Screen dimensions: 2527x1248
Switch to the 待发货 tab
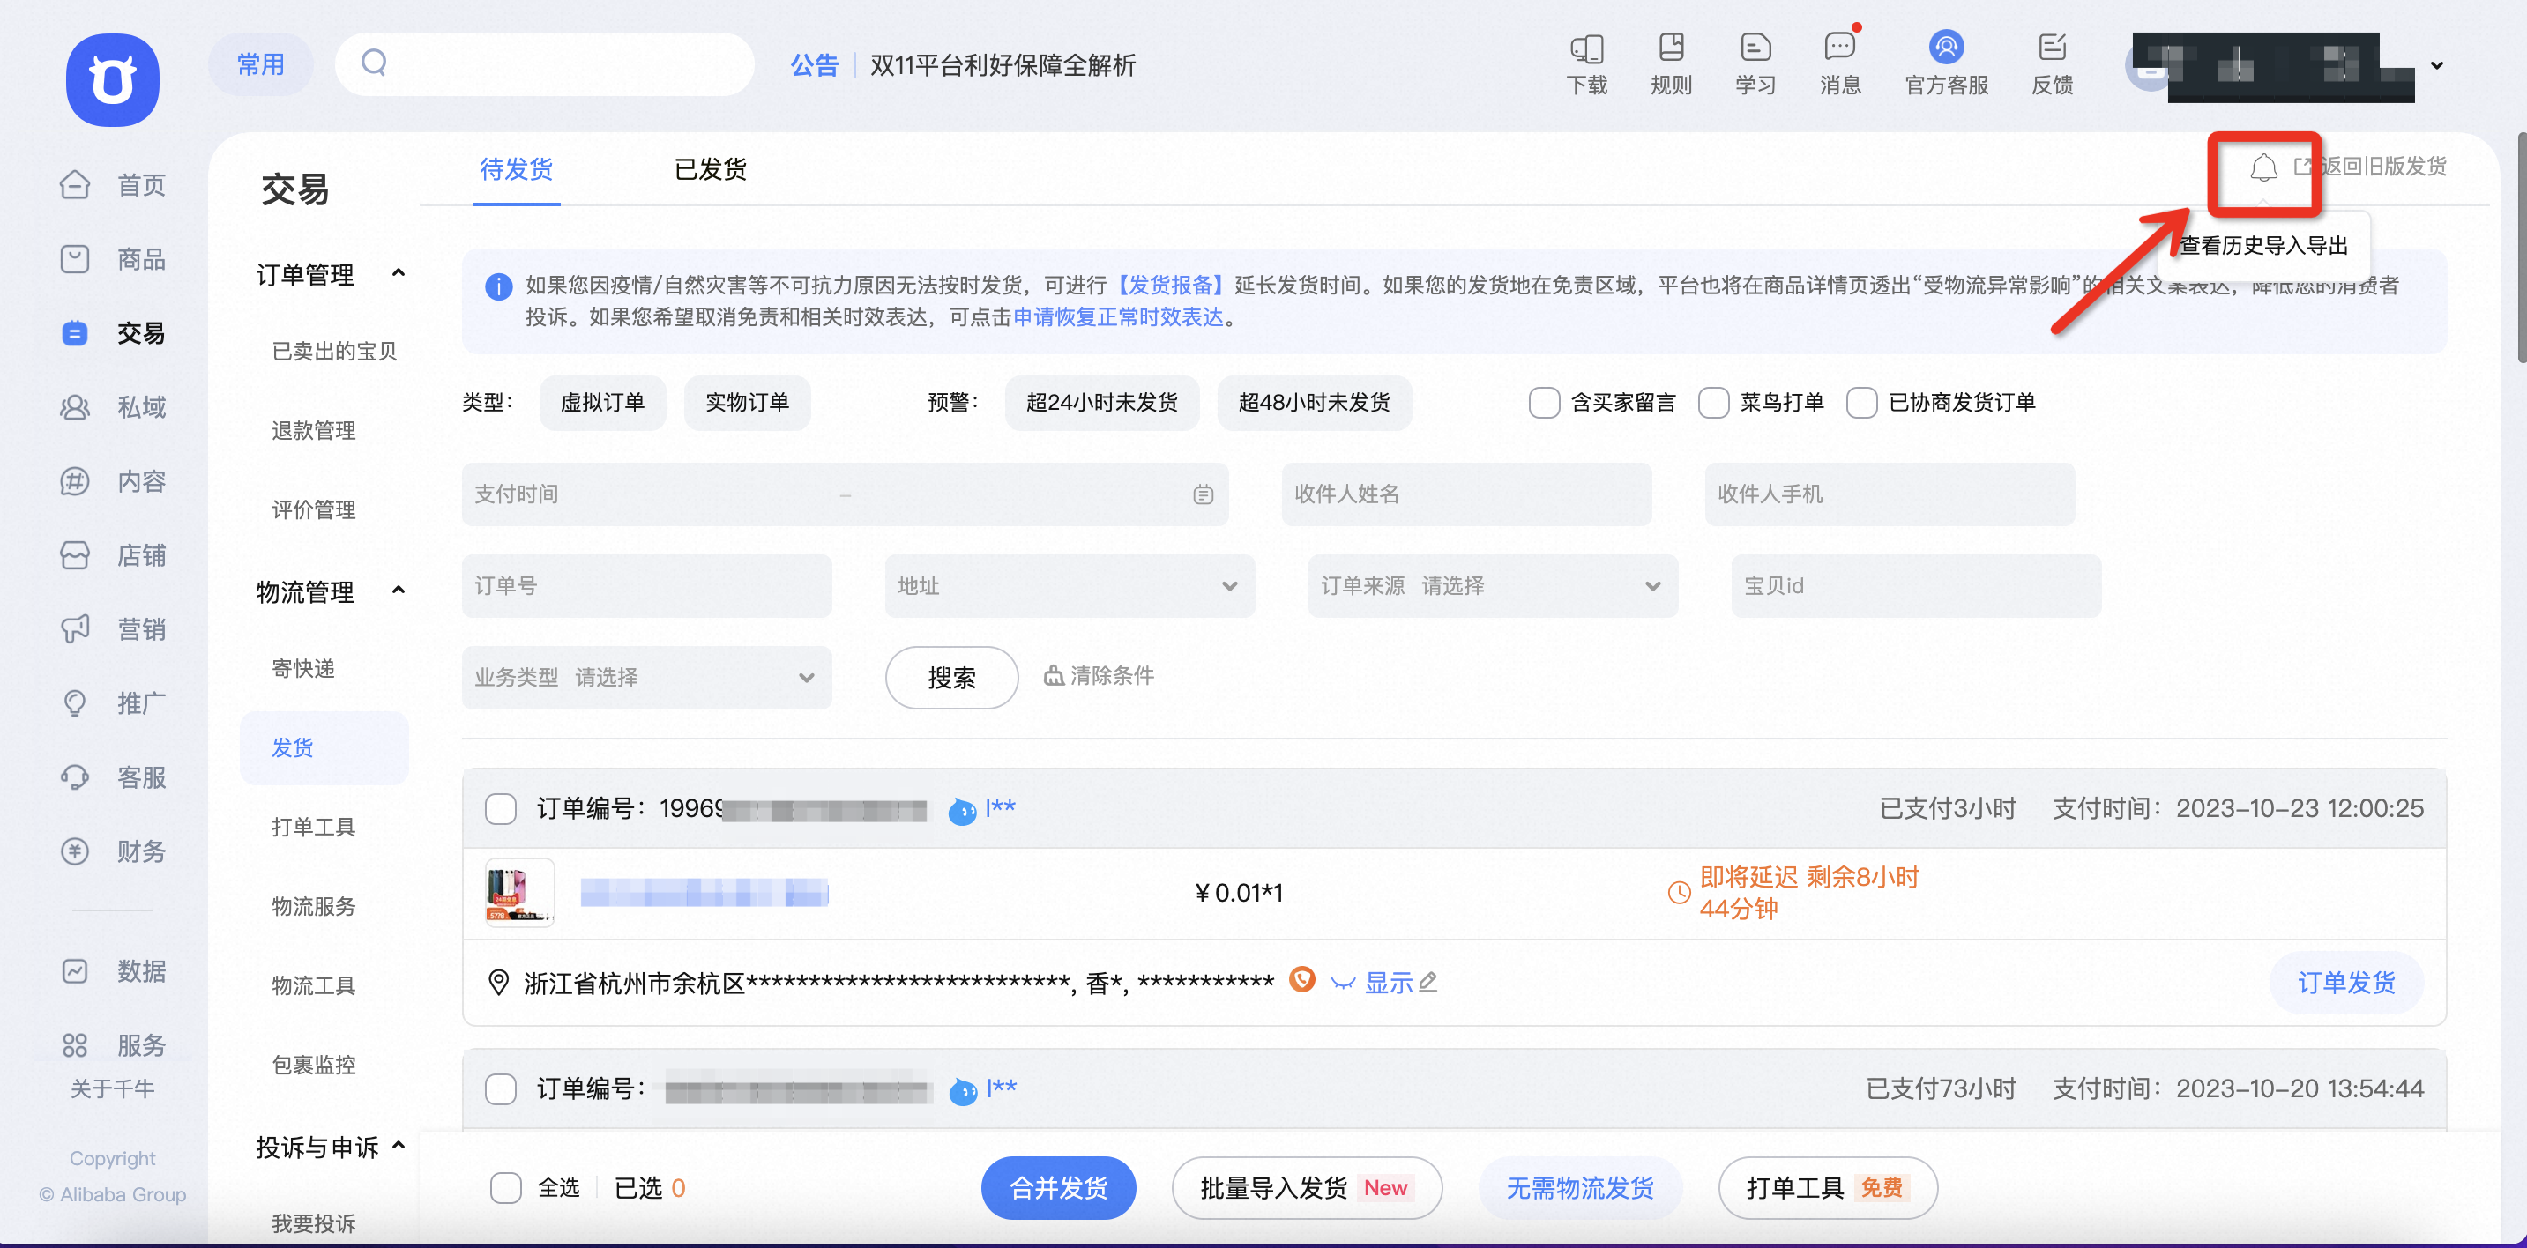coord(516,169)
